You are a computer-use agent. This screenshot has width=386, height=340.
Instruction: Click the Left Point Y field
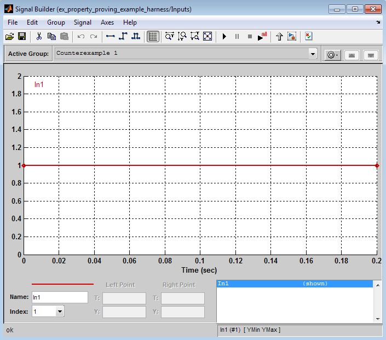[x=124, y=312]
